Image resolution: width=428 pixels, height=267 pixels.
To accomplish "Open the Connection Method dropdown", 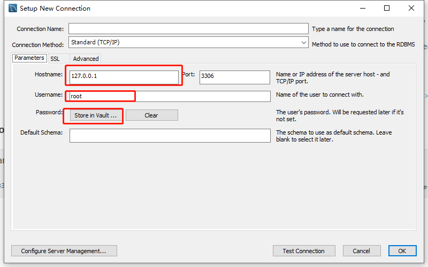I will click(x=188, y=42).
